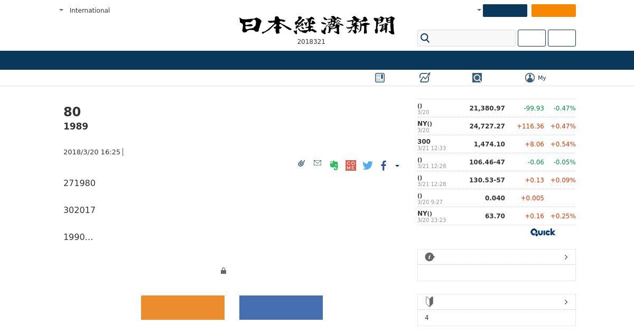
Task: Click the red COMEMO share icon
Action: point(350,165)
